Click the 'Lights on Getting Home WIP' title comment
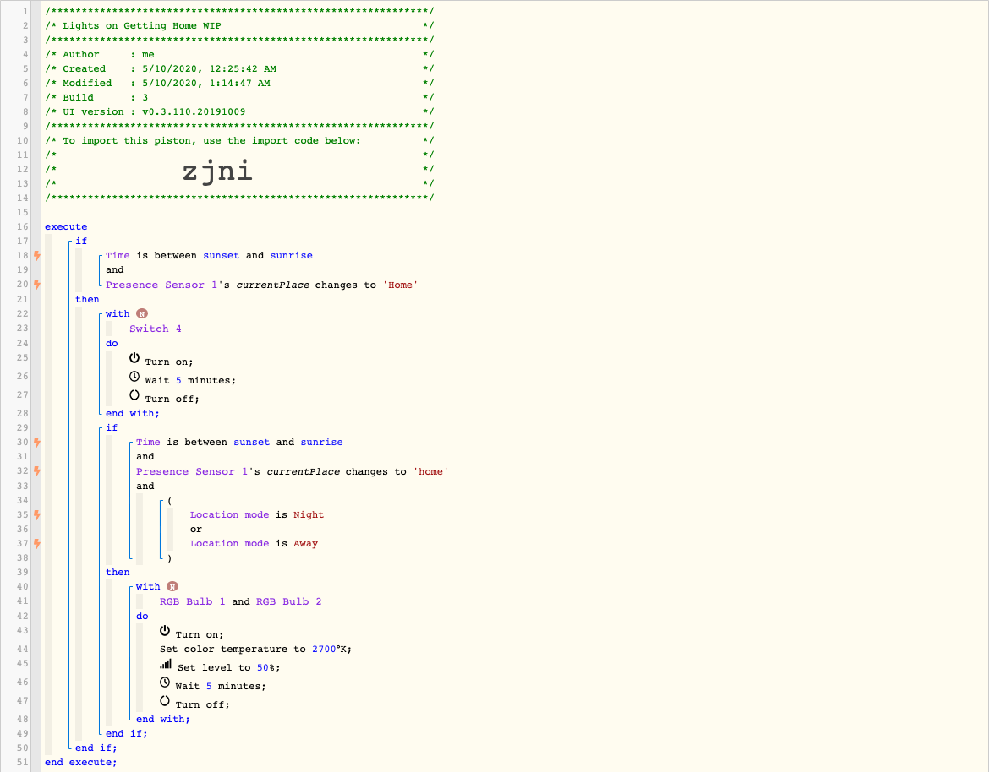 click(142, 26)
